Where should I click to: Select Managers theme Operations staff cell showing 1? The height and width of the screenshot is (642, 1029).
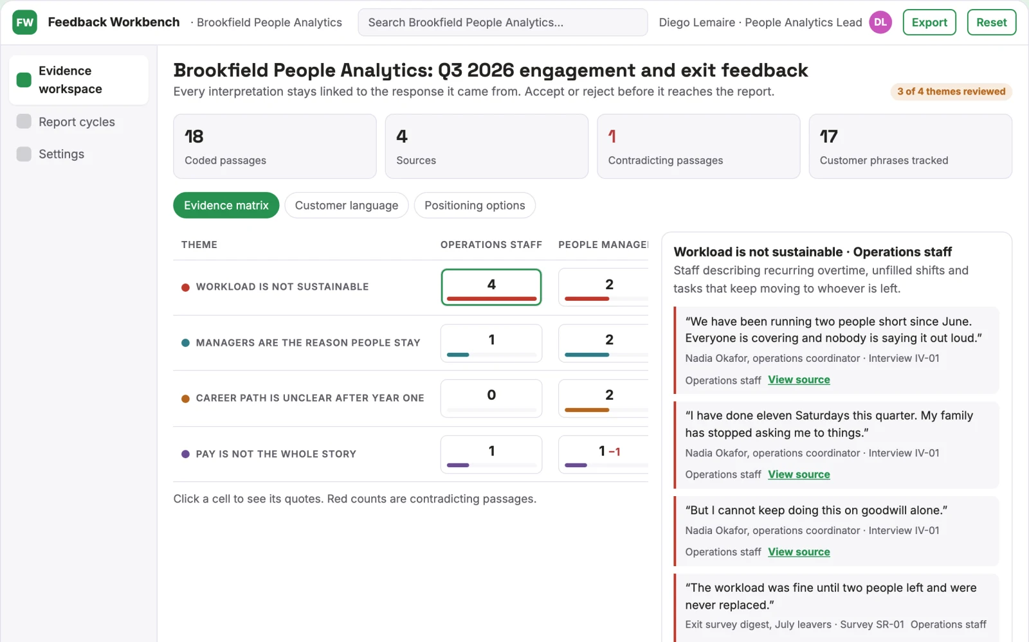(x=491, y=343)
